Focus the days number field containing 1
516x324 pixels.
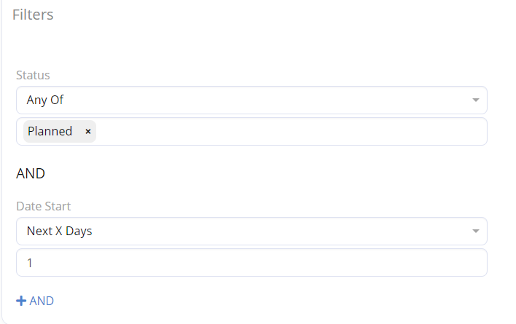coord(251,263)
